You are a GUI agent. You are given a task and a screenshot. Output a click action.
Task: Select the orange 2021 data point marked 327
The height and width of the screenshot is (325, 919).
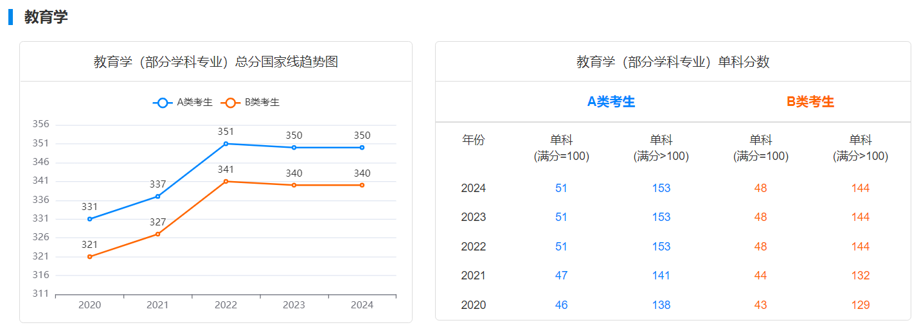click(x=158, y=234)
